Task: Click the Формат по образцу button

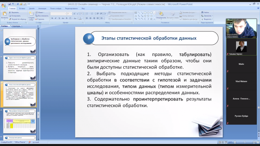Action: tap(18, 19)
